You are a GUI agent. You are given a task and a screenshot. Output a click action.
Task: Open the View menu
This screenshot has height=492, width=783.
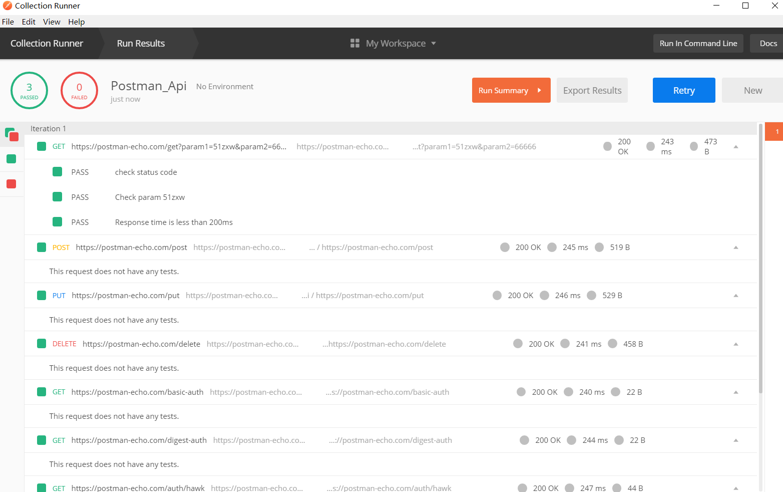pyautogui.click(x=52, y=22)
